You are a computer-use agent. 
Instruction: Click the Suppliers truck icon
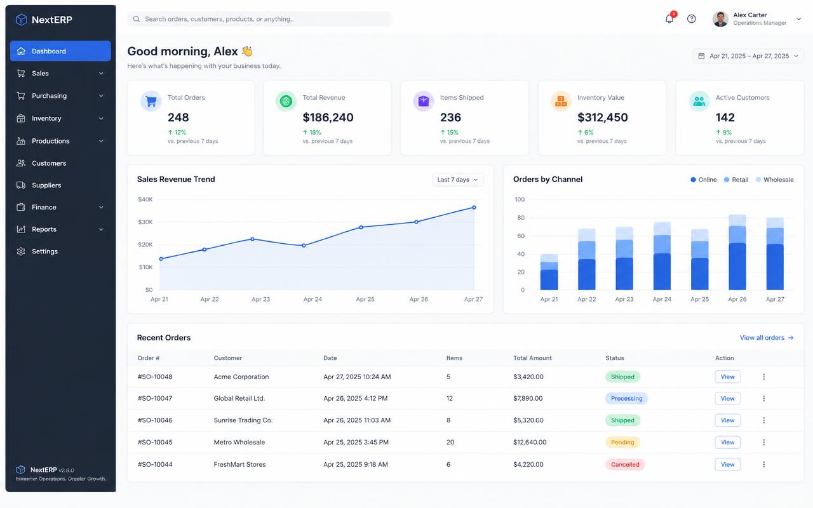click(21, 185)
